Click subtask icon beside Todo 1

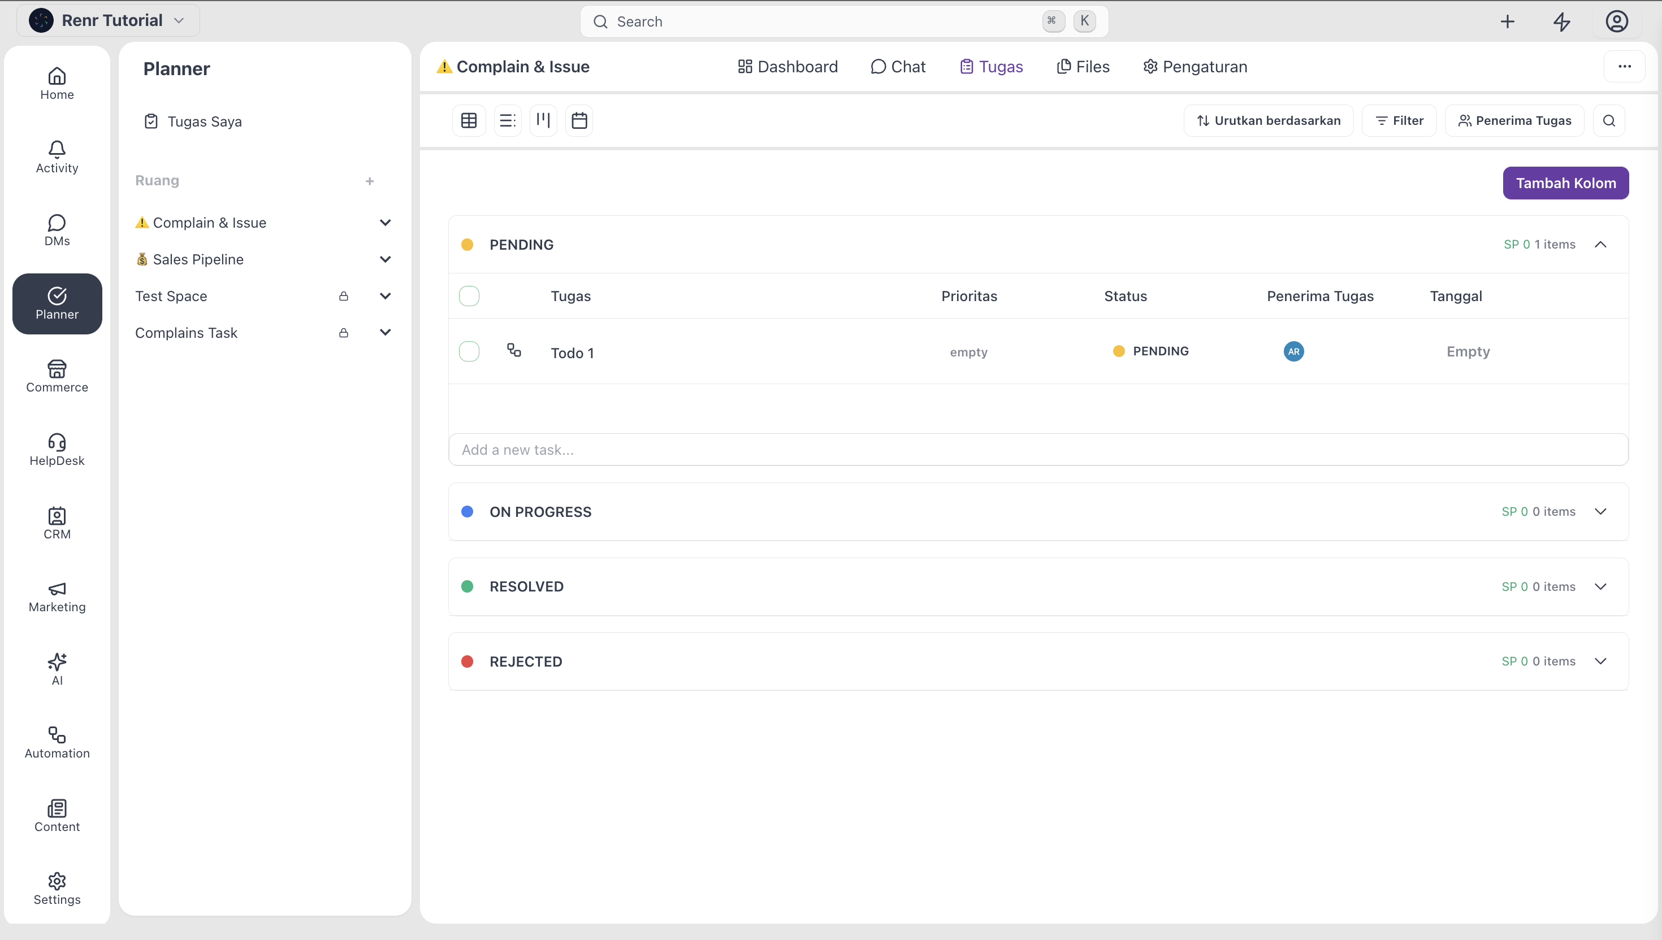click(x=514, y=350)
